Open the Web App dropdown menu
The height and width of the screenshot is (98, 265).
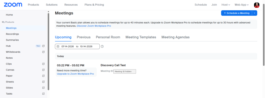[x=241, y=5]
